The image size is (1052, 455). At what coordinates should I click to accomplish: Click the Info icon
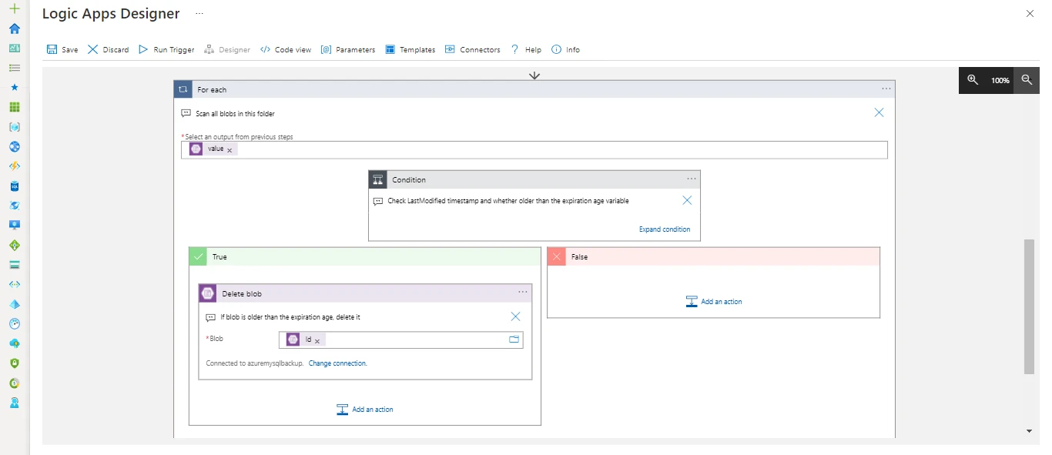(565, 49)
